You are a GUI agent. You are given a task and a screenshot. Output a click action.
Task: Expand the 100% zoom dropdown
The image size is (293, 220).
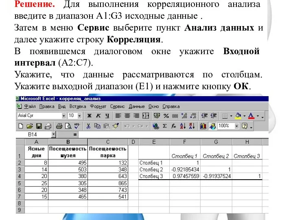236,126
